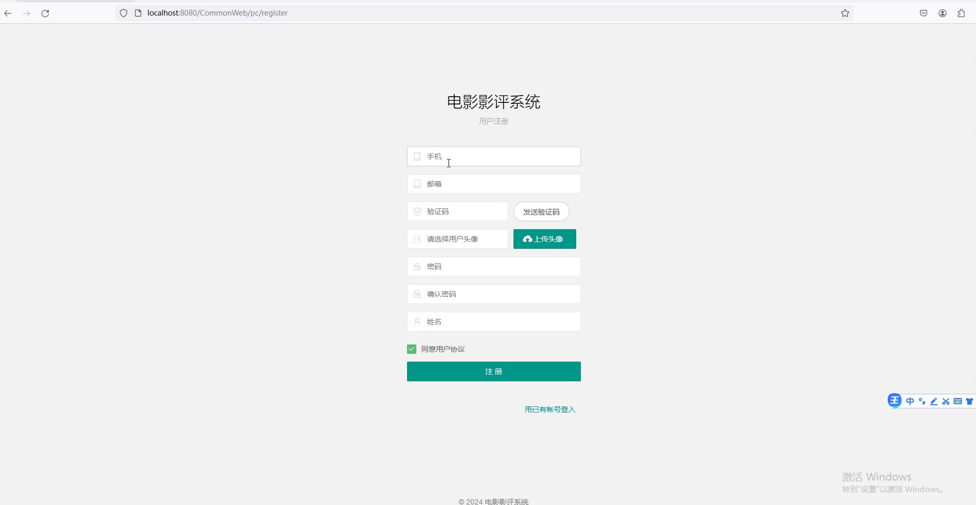The width and height of the screenshot is (976, 505).
Task: Click the 发送验证码 button
Action: pyautogui.click(x=541, y=211)
